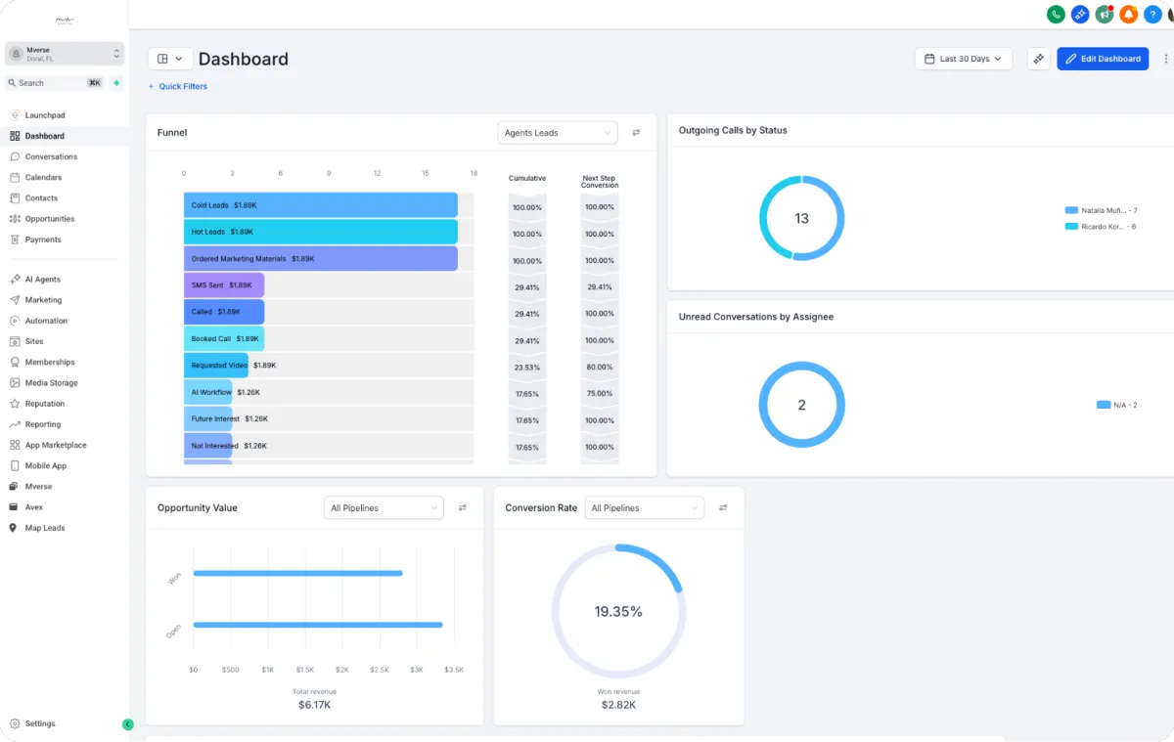The image size is (1174, 742).
Task: Click the Edit Dashboard button
Action: pos(1103,59)
